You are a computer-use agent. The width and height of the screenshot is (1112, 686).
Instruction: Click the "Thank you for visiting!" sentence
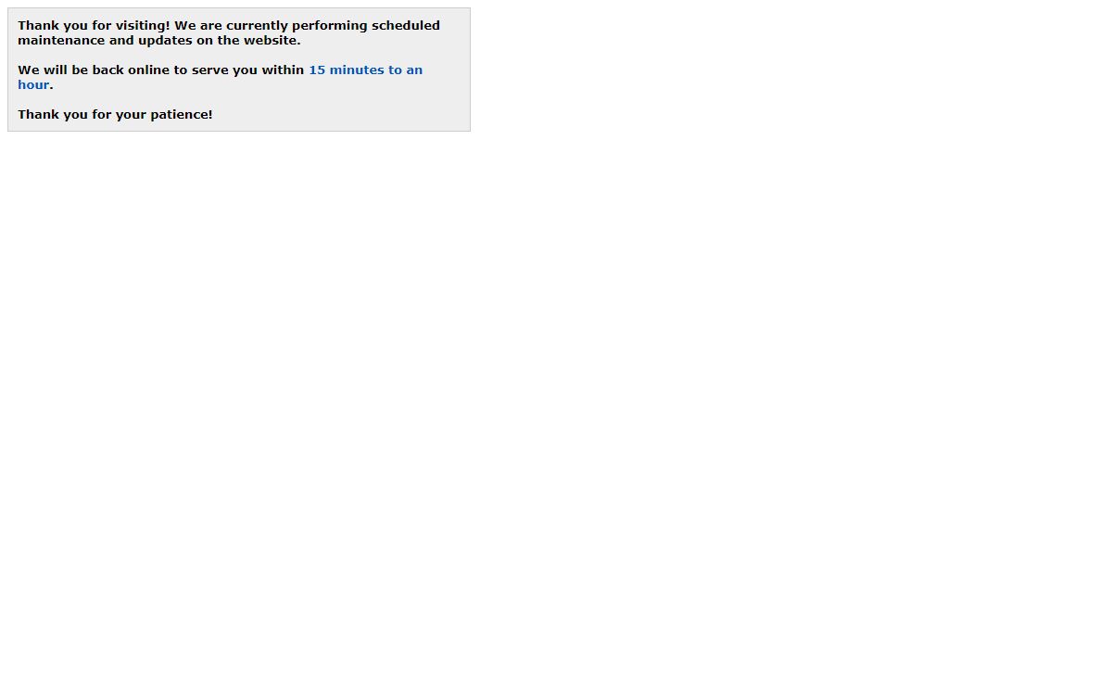pos(94,25)
